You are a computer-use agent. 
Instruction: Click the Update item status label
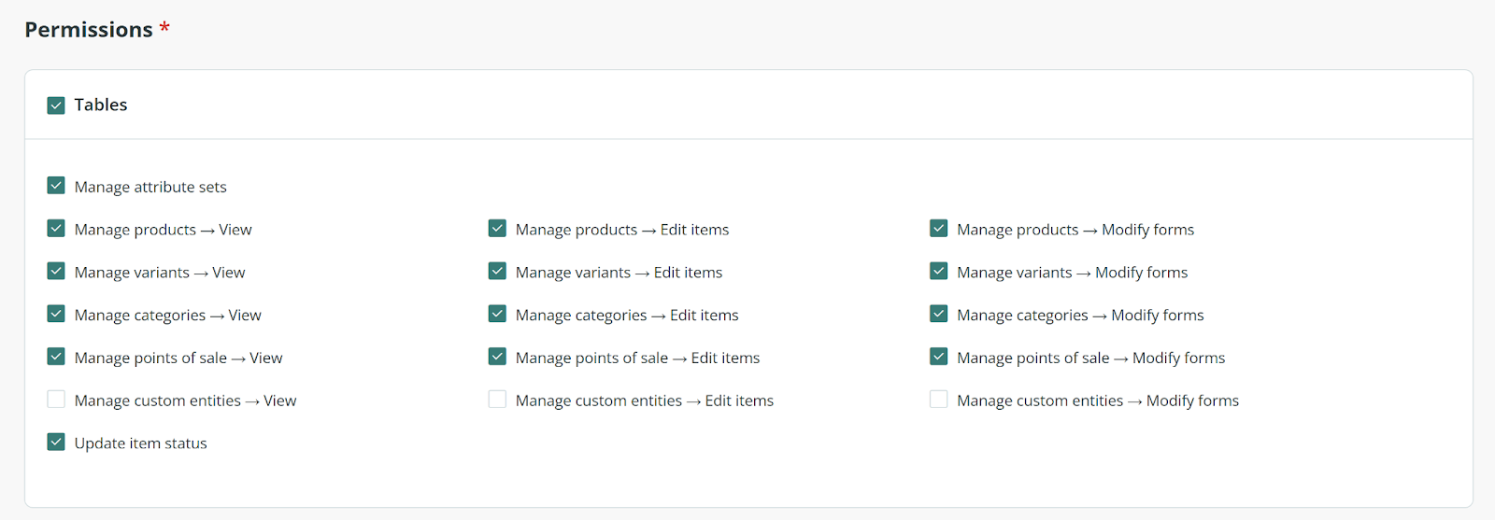[x=141, y=443]
